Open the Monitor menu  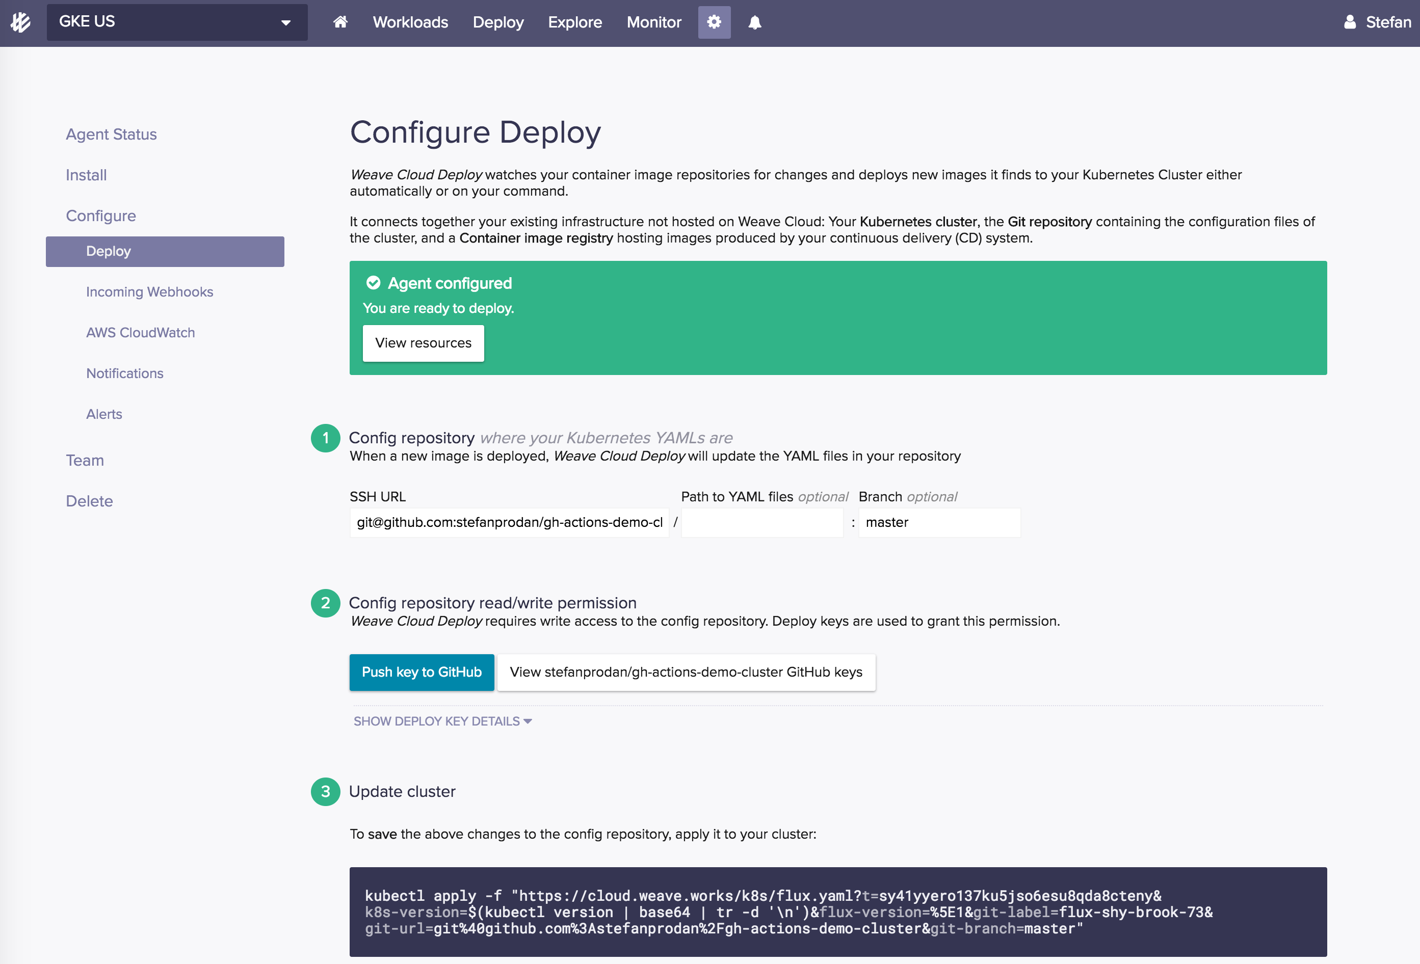(x=653, y=22)
